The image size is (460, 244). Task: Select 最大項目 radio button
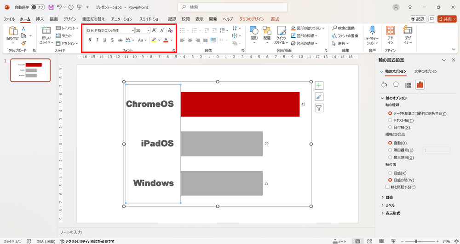coord(390,157)
